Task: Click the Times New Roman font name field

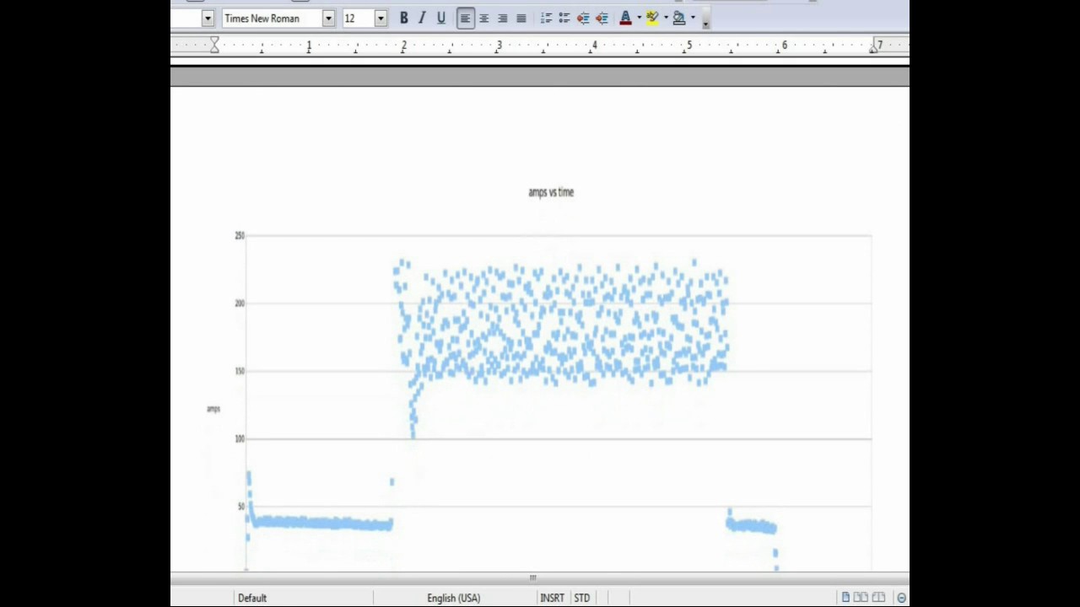Action: (272, 19)
